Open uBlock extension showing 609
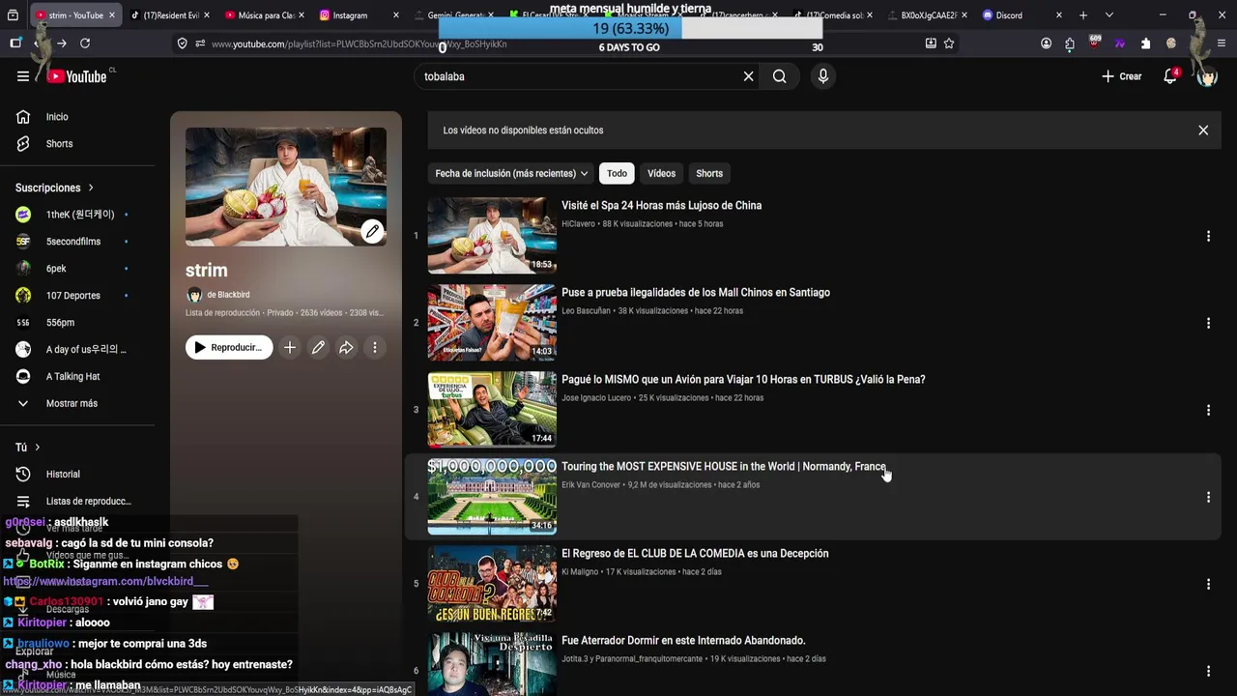The image size is (1237, 696). 1094,43
